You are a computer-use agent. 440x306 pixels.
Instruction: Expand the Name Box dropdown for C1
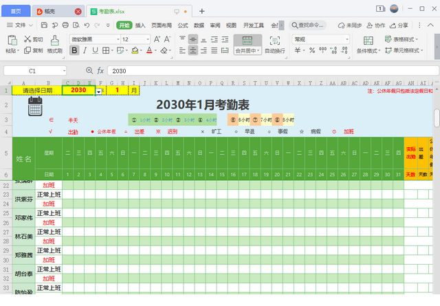[64, 71]
